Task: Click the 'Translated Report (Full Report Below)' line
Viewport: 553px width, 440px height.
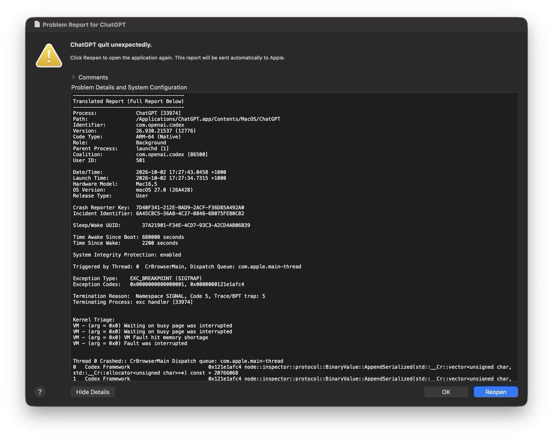Action: 128,101
